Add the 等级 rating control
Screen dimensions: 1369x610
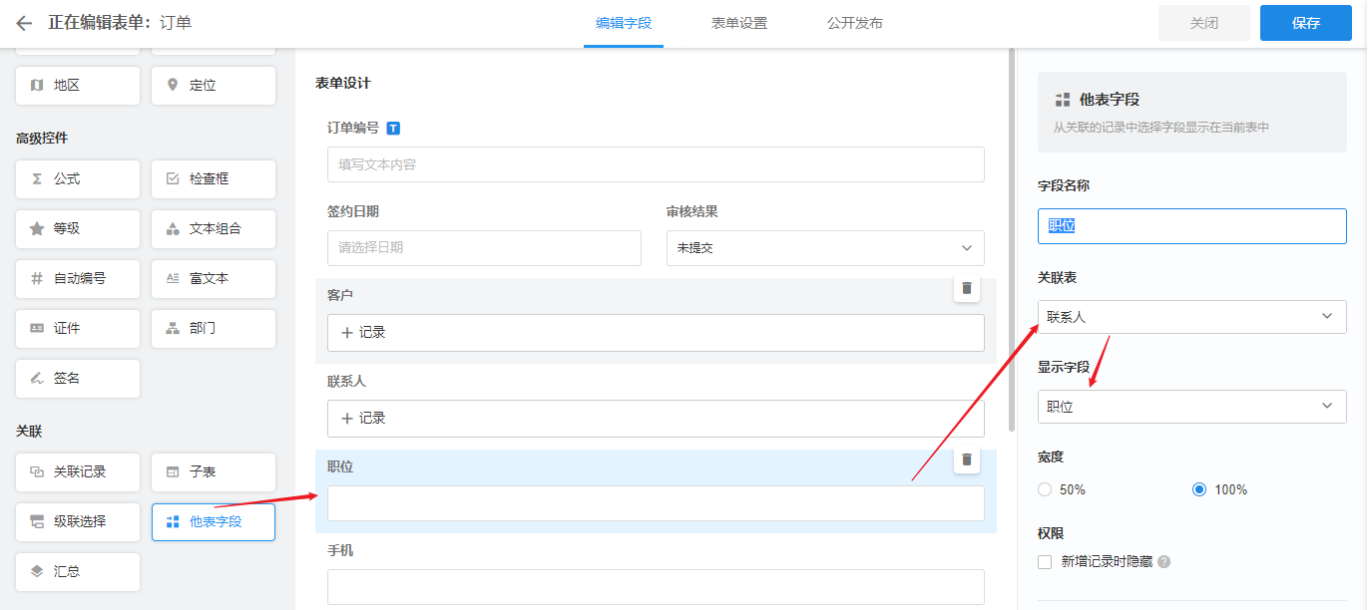pos(78,229)
